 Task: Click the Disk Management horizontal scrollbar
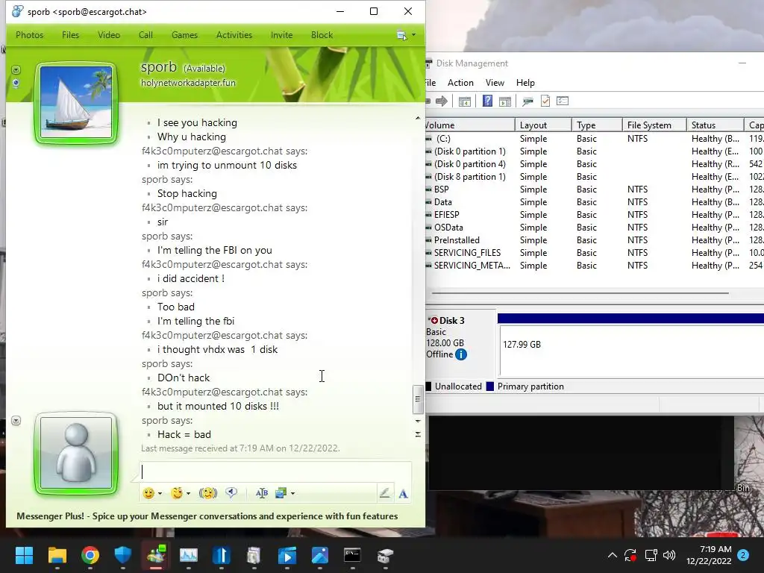580,293
